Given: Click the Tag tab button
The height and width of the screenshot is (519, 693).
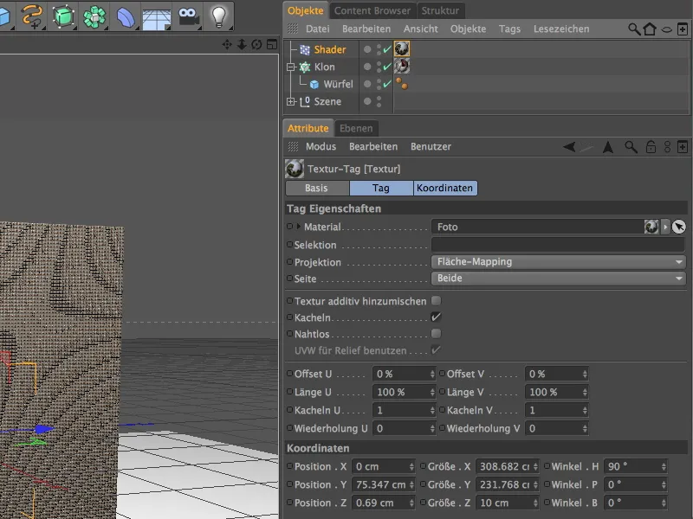Looking at the screenshot, I should click(x=381, y=188).
